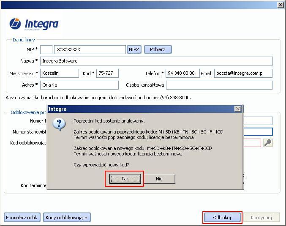Click 'Termin ważności poprzedniego kodu' line
Viewport: 286px width, 226px height.
pyautogui.click(x=133, y=137)
